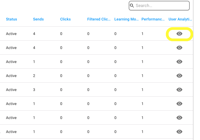The height and width of the screenshot is (140, 200).
Task: View user analytics in last row
Action: coord(179,132)
